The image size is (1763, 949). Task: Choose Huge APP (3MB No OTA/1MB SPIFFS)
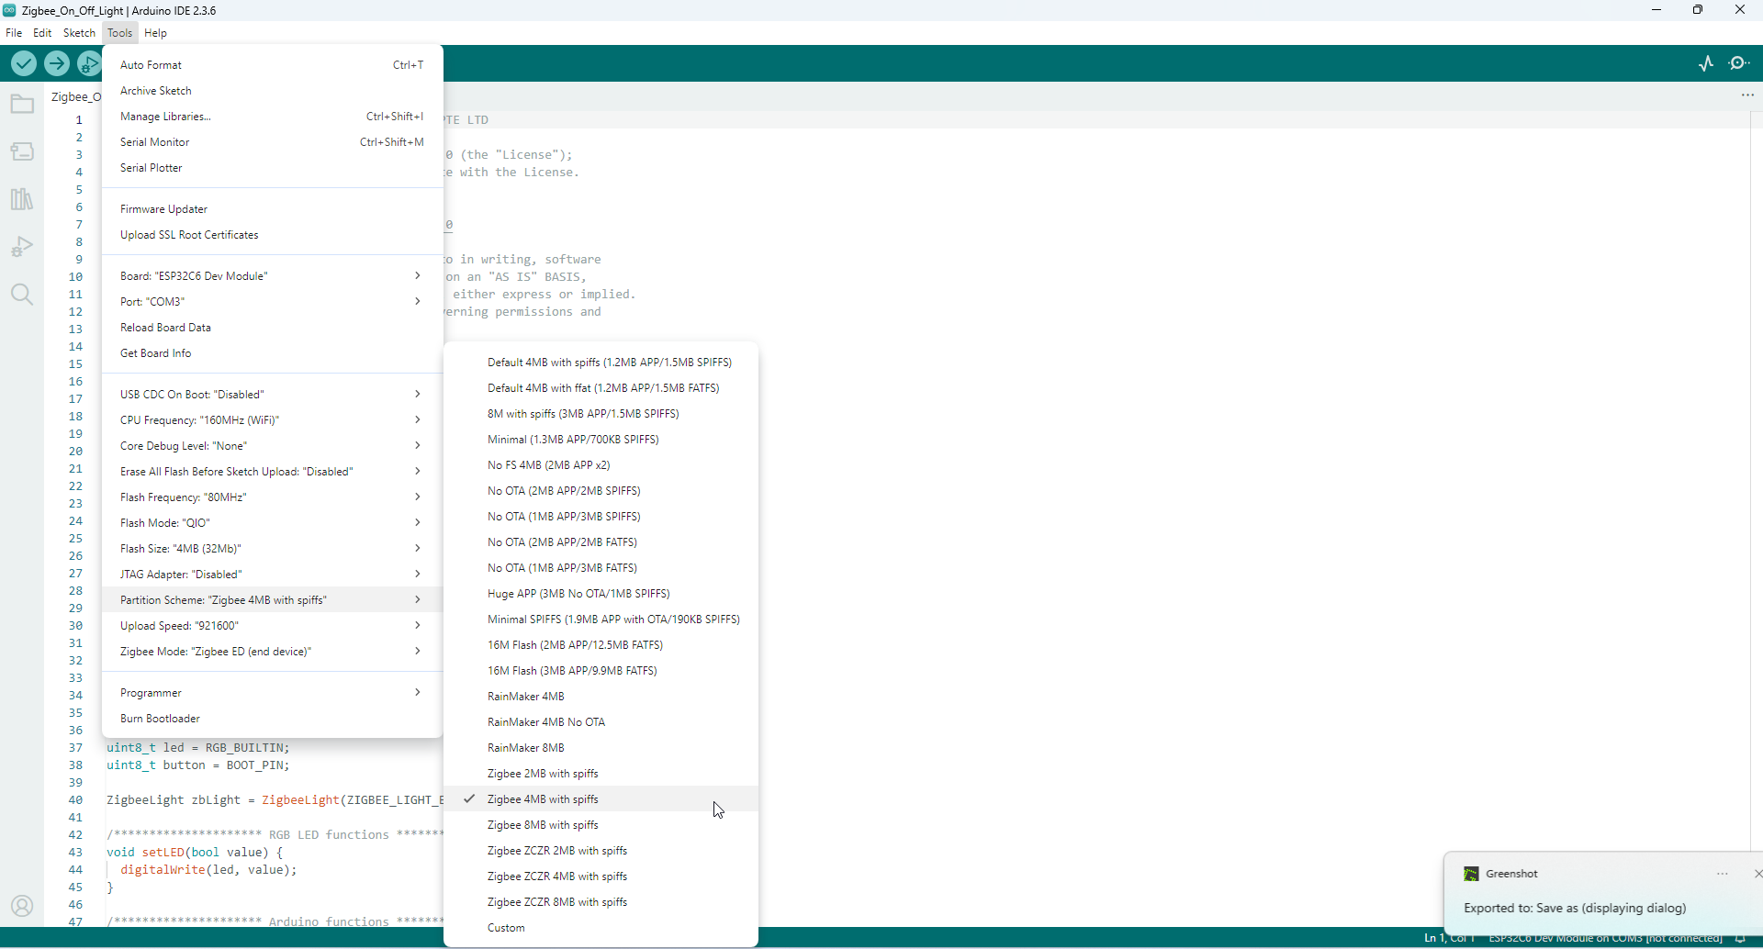click(578, 594)
